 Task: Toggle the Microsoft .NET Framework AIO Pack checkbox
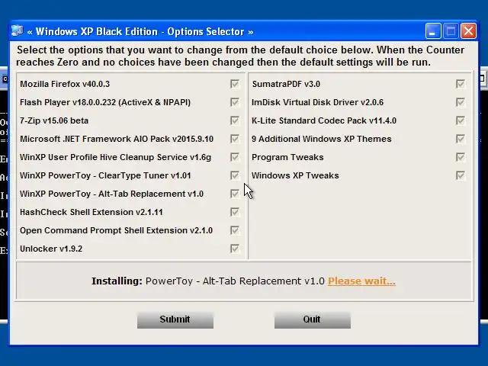point(235,139)
